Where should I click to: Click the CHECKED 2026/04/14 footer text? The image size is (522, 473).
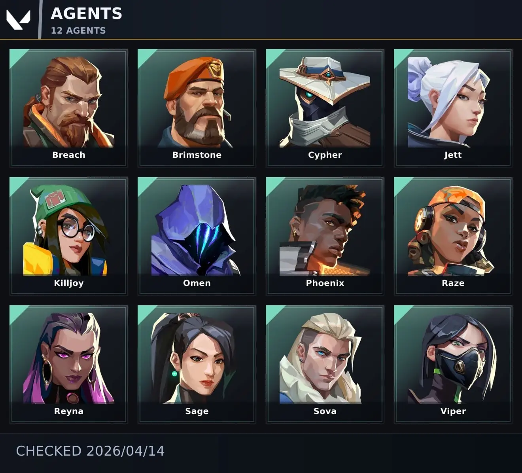pyautogui.click(x=90, y=451)
